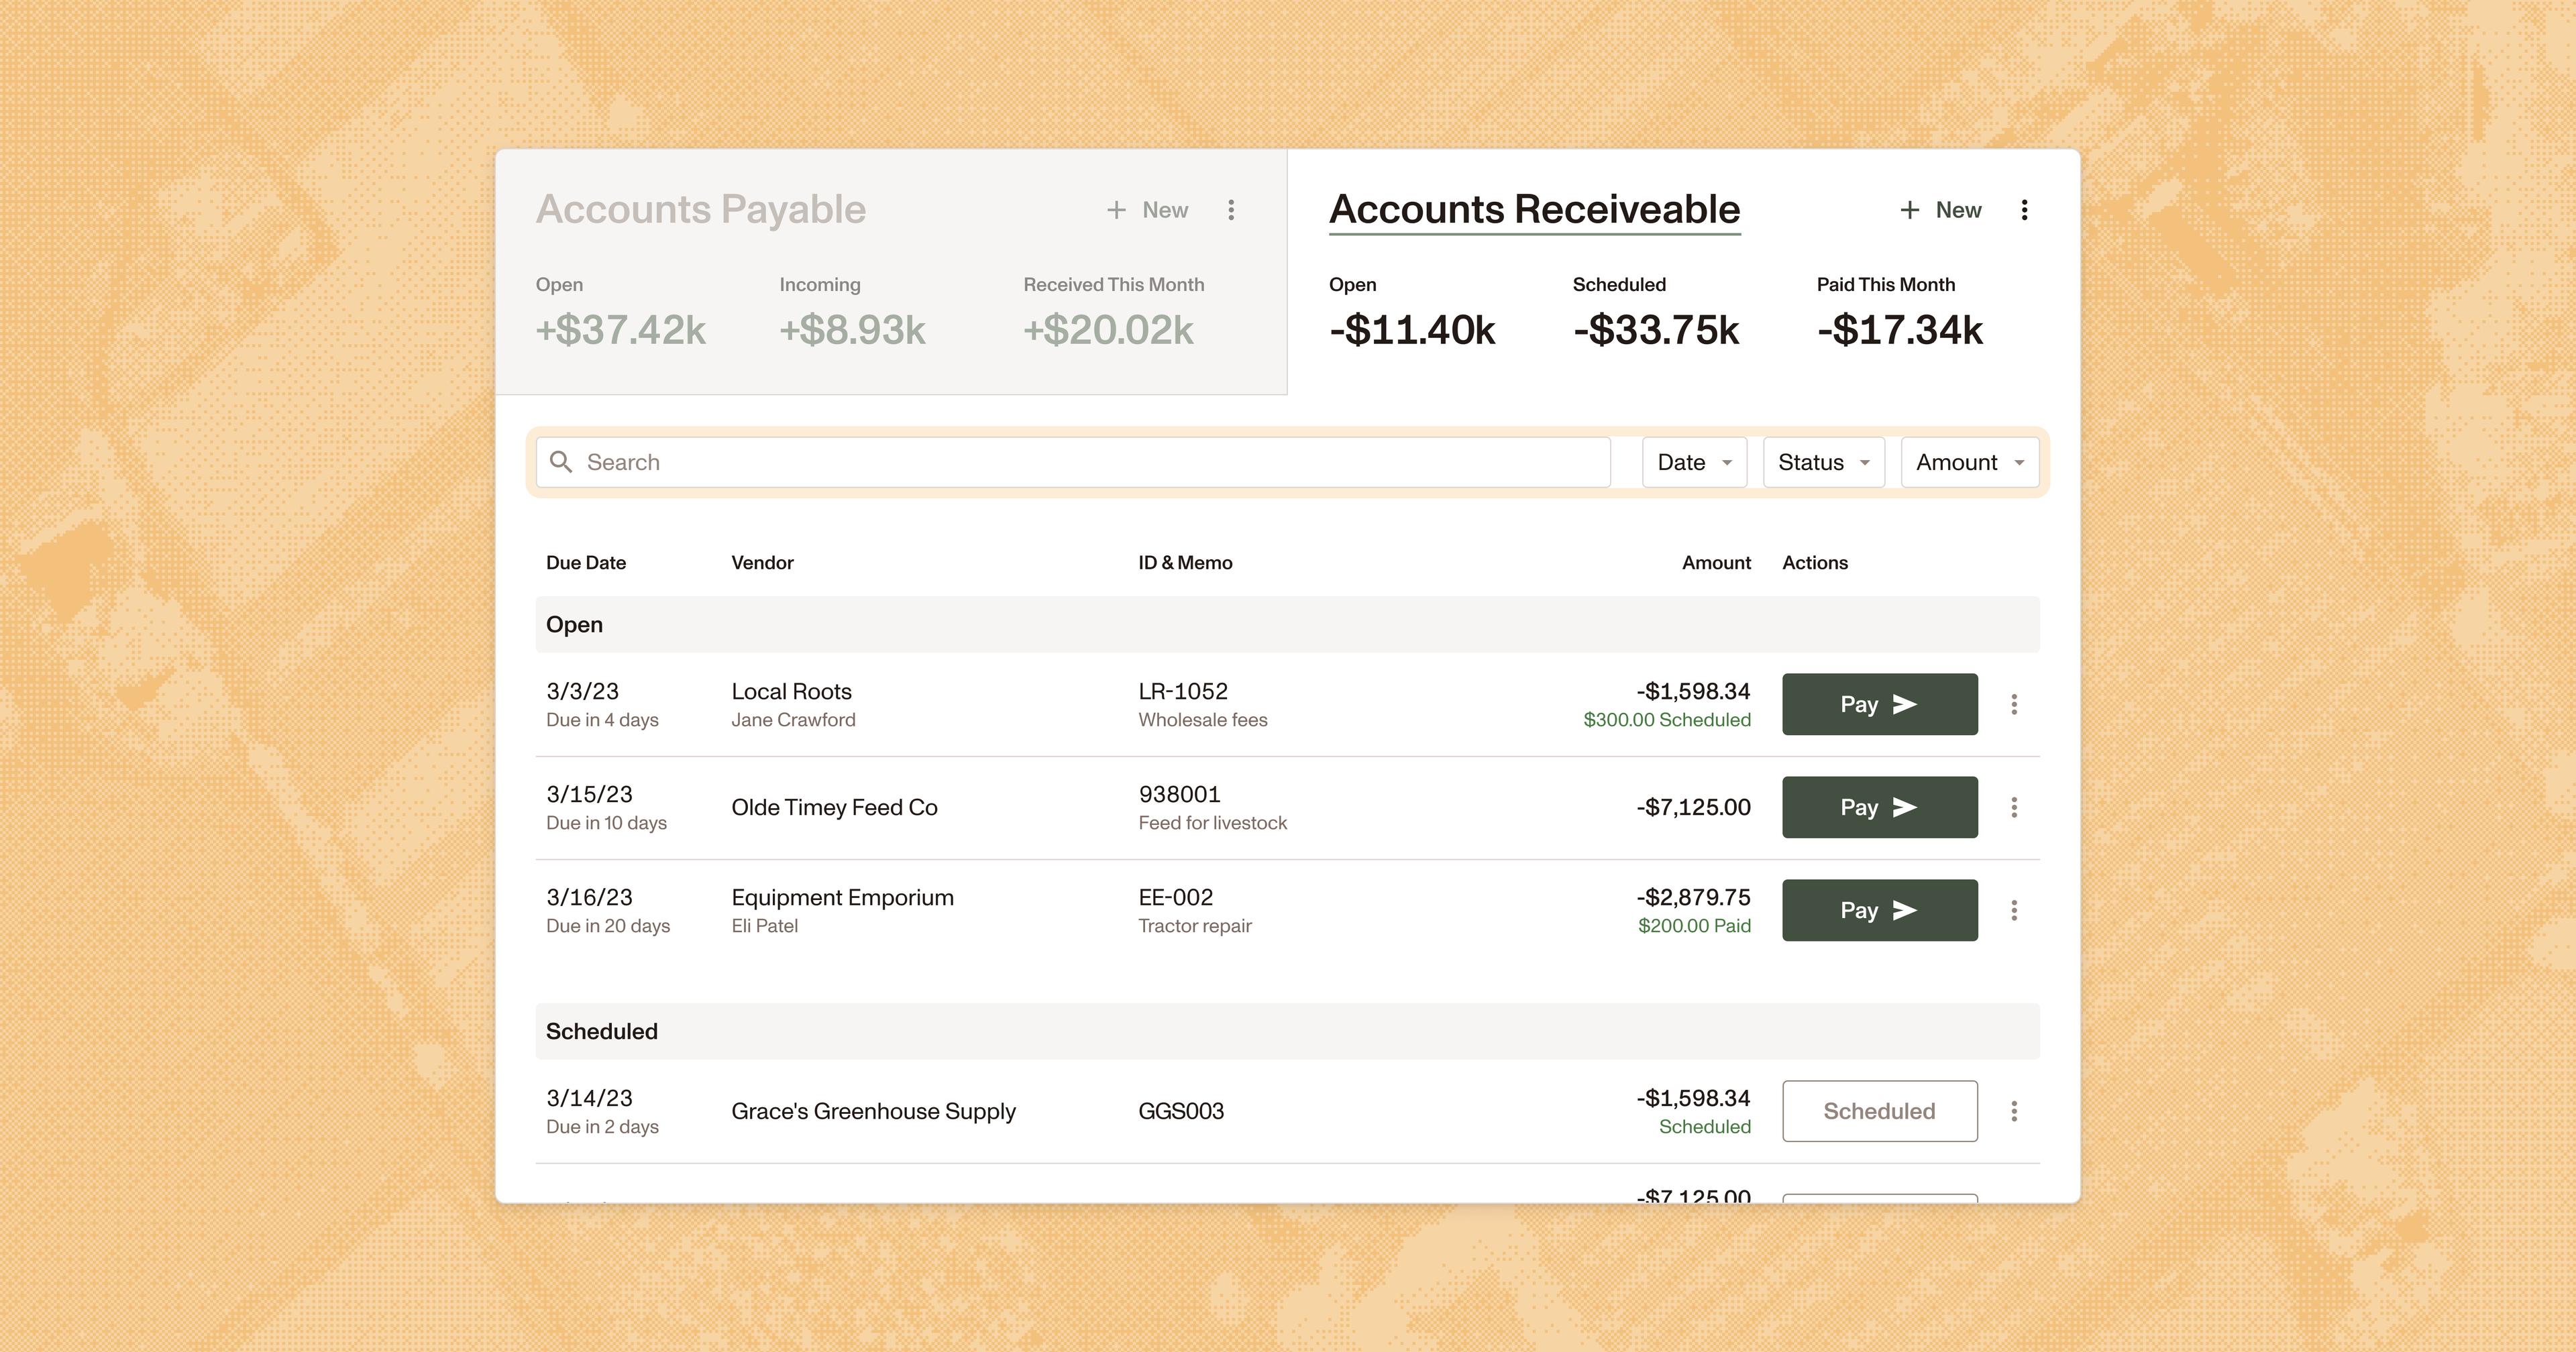Open more options for Local Roots row
2576x1352 pixels.
[2014, 704]
